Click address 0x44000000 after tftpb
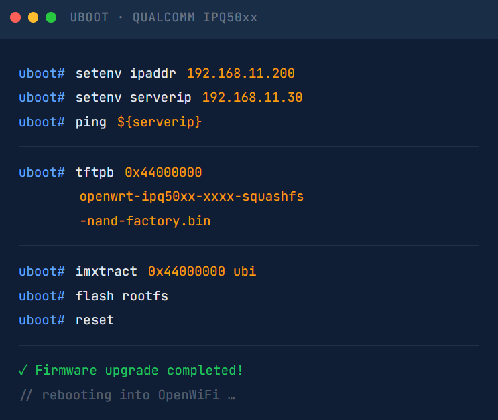The height and width of the screenshot is (420, 498). [163, 173]
